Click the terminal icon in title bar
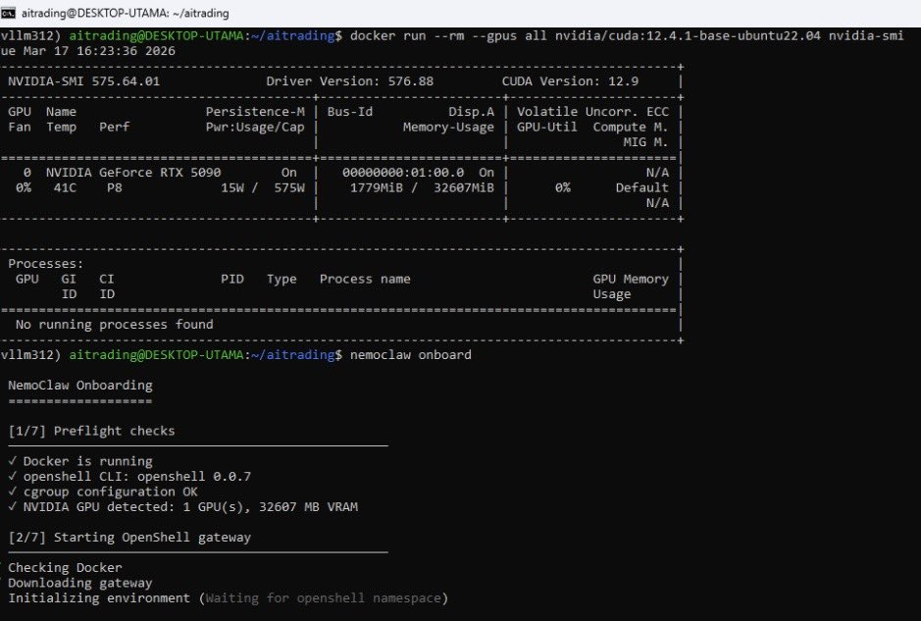 pos(8,13)
